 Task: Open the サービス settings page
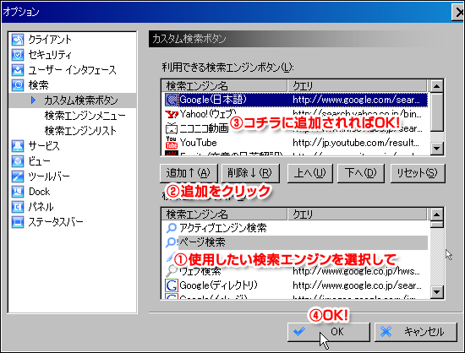(44, 146)
